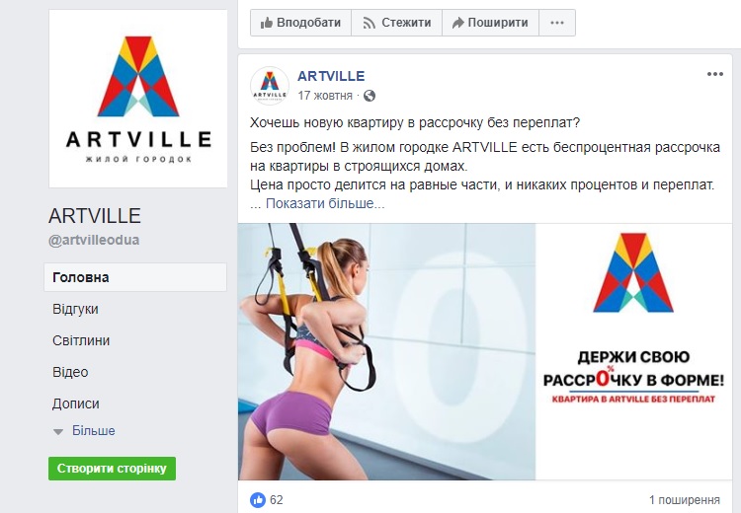Viewport: 741px width, 513px height.
Task: Click the blue like reaction icon
Action: [258, 500]
